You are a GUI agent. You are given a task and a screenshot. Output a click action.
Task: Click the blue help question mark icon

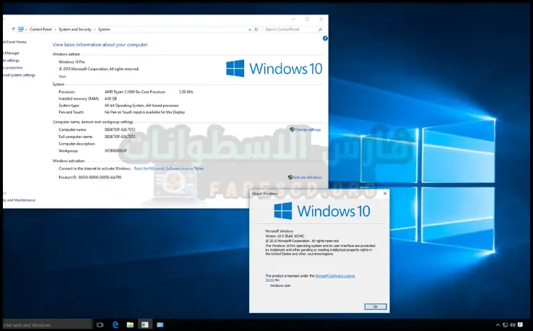click(325, 38)
